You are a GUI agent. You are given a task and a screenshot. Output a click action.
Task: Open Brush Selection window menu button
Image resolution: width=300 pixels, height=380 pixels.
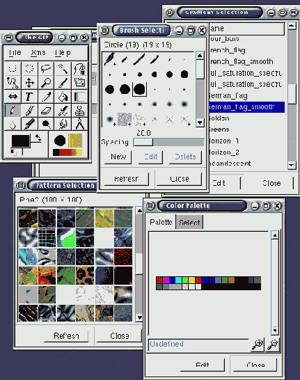point(104,31)
